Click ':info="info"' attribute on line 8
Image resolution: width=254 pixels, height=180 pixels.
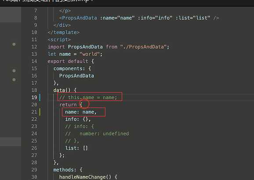(x=155, y=18)
